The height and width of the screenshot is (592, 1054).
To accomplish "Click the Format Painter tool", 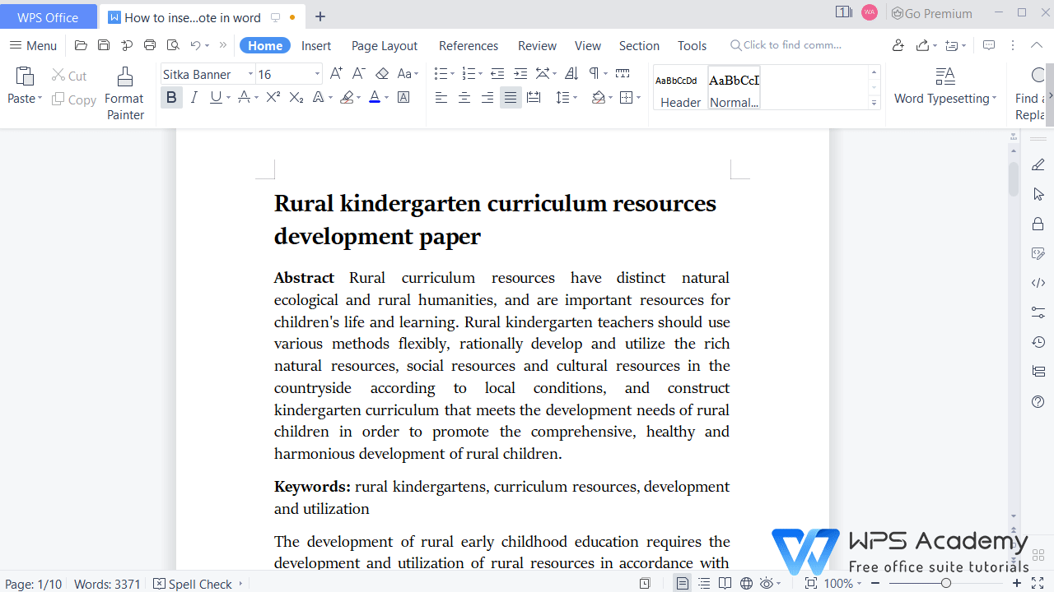I will [x=124, y=94].
